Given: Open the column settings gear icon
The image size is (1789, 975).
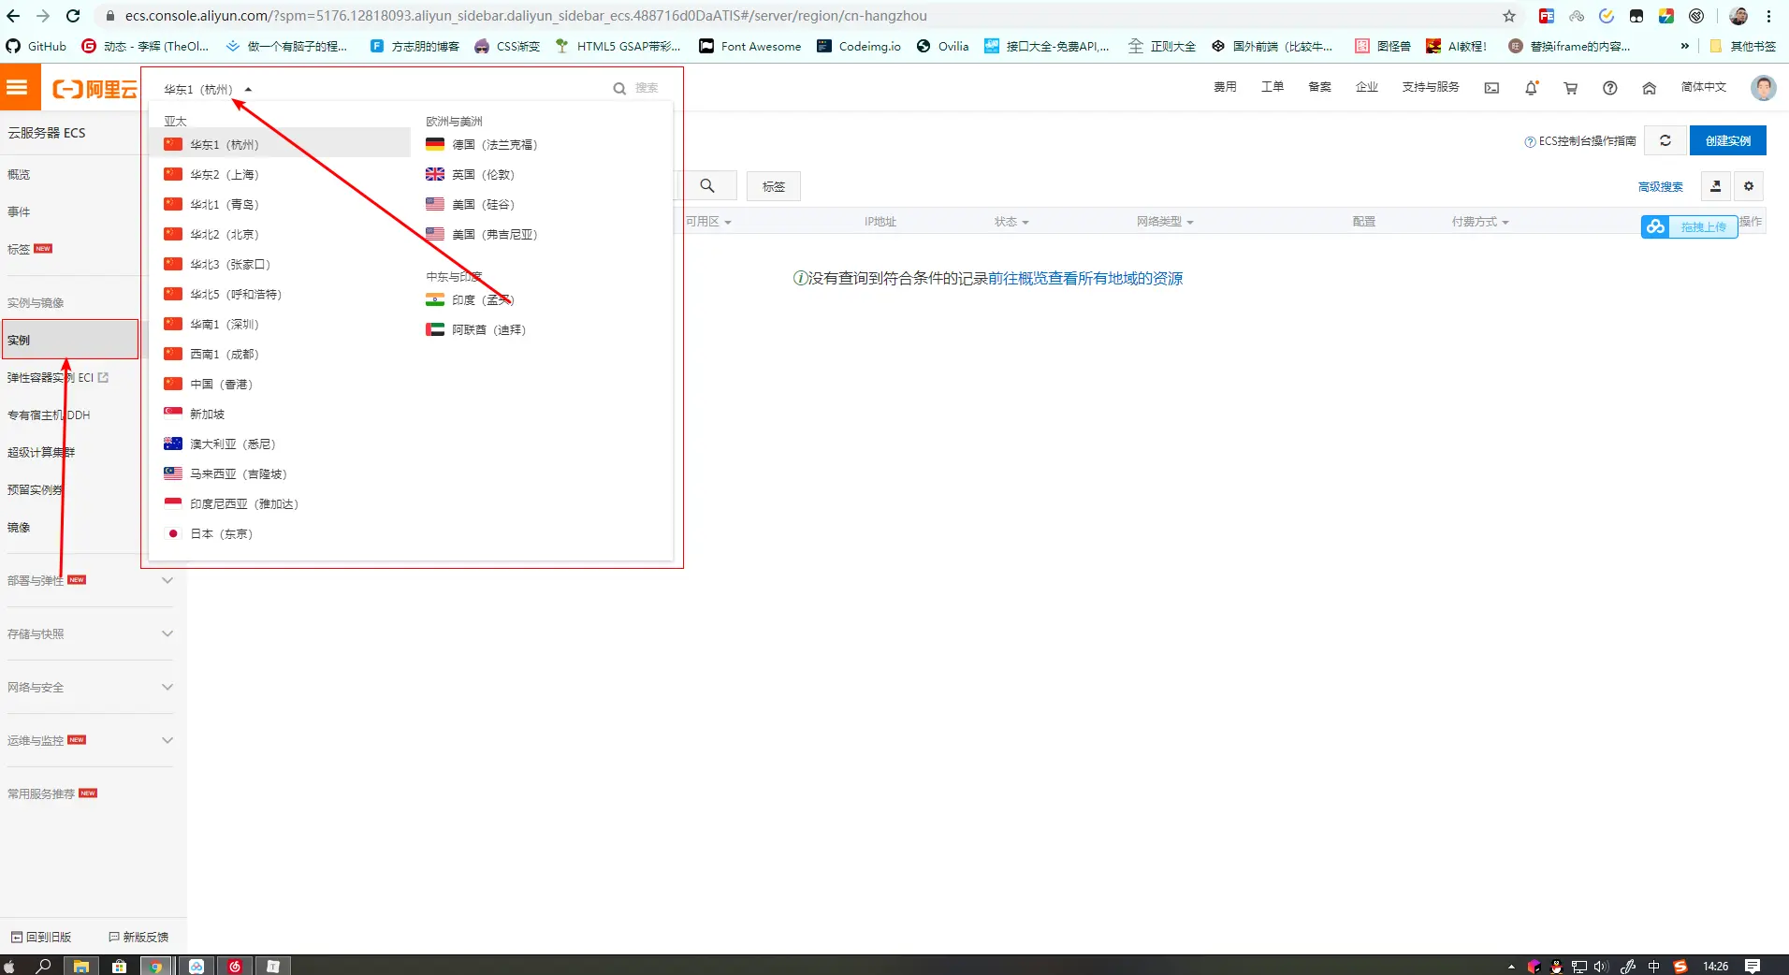Looking at the screenshot, I should [1748, 186].
